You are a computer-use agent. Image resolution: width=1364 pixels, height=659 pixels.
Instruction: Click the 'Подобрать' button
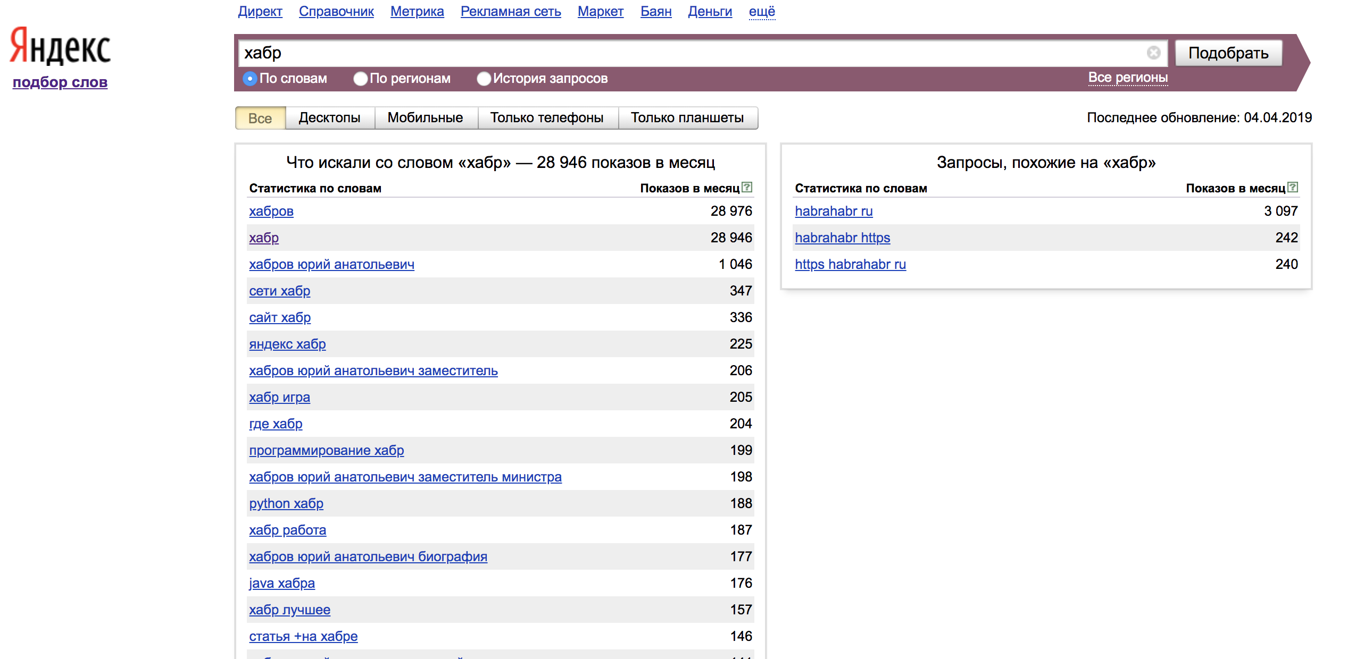(x=1228, y=53)
